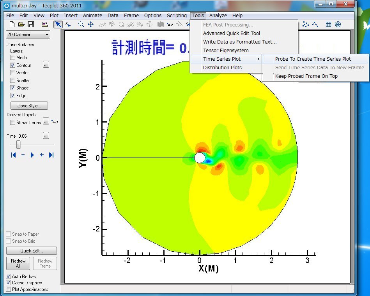
Task: Toggle the Shade layer checkbox
Action: pos(13,88)
